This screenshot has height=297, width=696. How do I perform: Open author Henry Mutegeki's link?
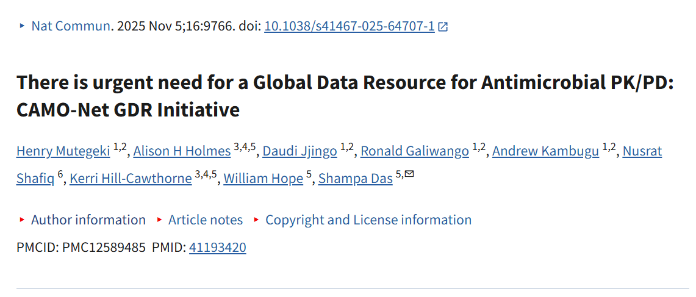[63, 151]
